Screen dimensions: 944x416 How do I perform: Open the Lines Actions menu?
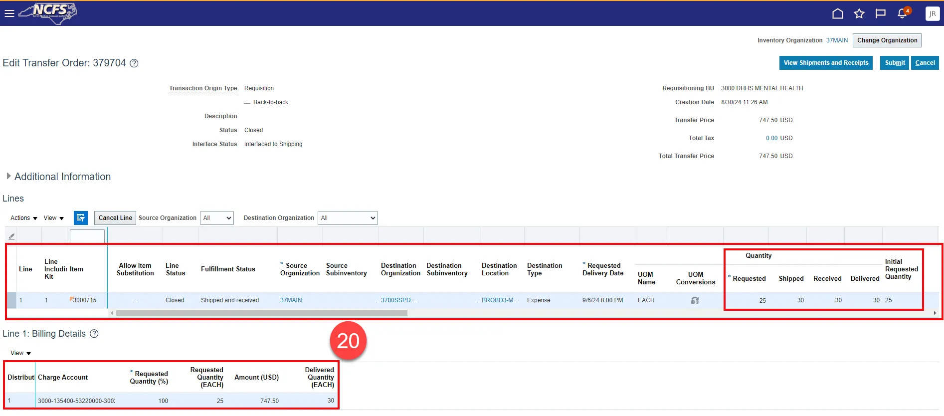(24, 218)
